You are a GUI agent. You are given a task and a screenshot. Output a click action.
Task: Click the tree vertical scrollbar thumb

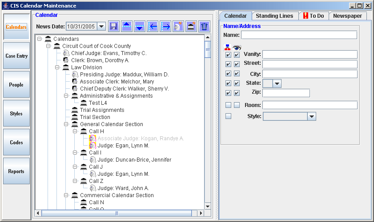(208, 49)
